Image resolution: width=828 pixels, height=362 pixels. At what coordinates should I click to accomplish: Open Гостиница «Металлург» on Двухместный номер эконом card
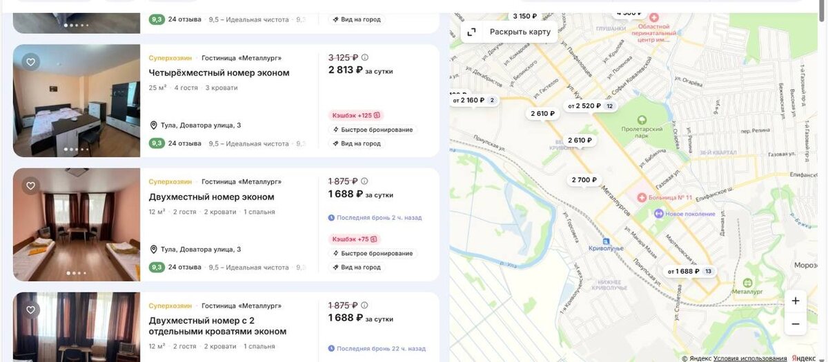[241, 182]
